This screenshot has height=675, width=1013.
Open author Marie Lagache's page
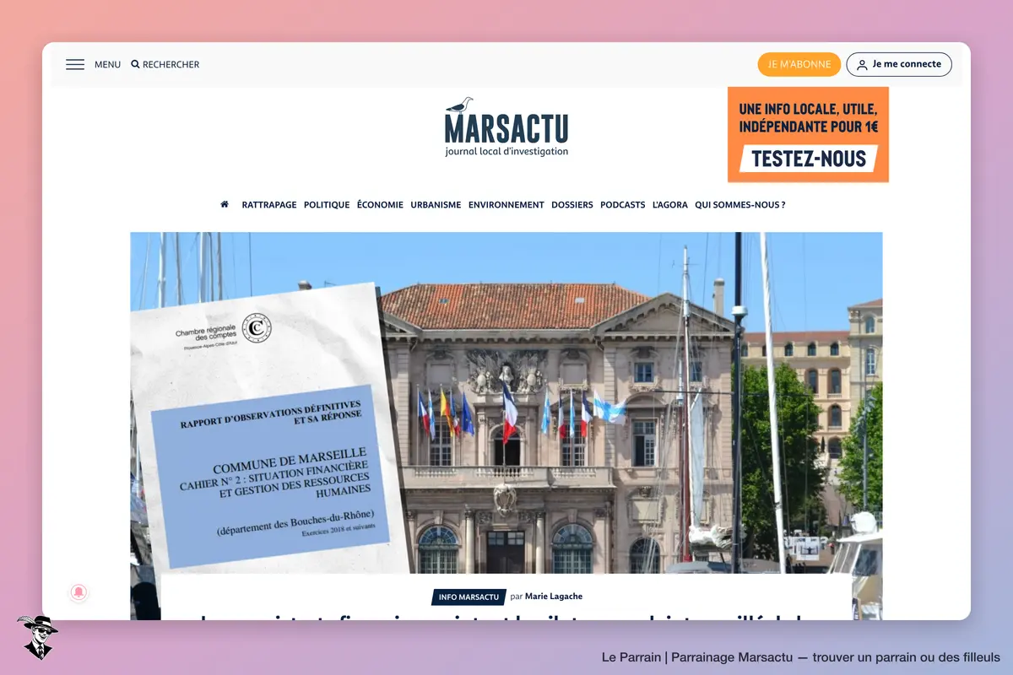click(x=554, y=597)
